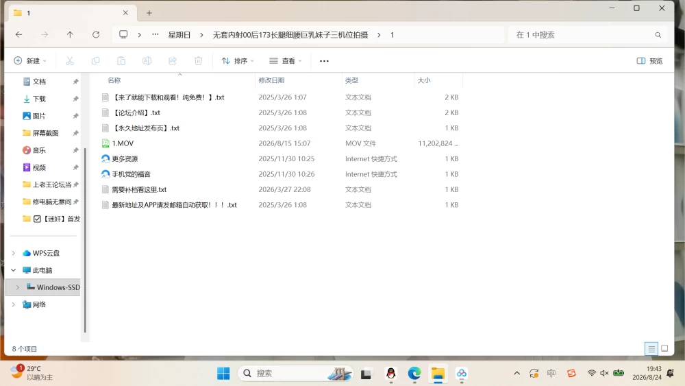Open Task View from taskbar
Image resolution: width=685 pixels, height=386 pixels.
coord(366,374)
